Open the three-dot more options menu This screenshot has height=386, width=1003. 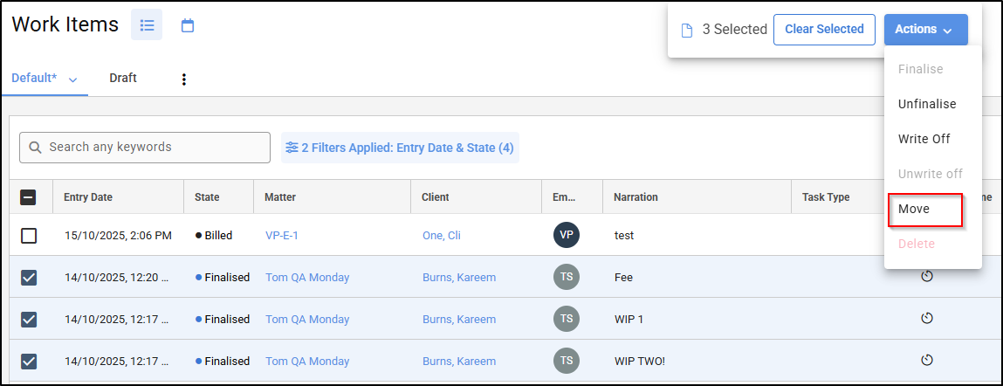click(x=183, y=79)
